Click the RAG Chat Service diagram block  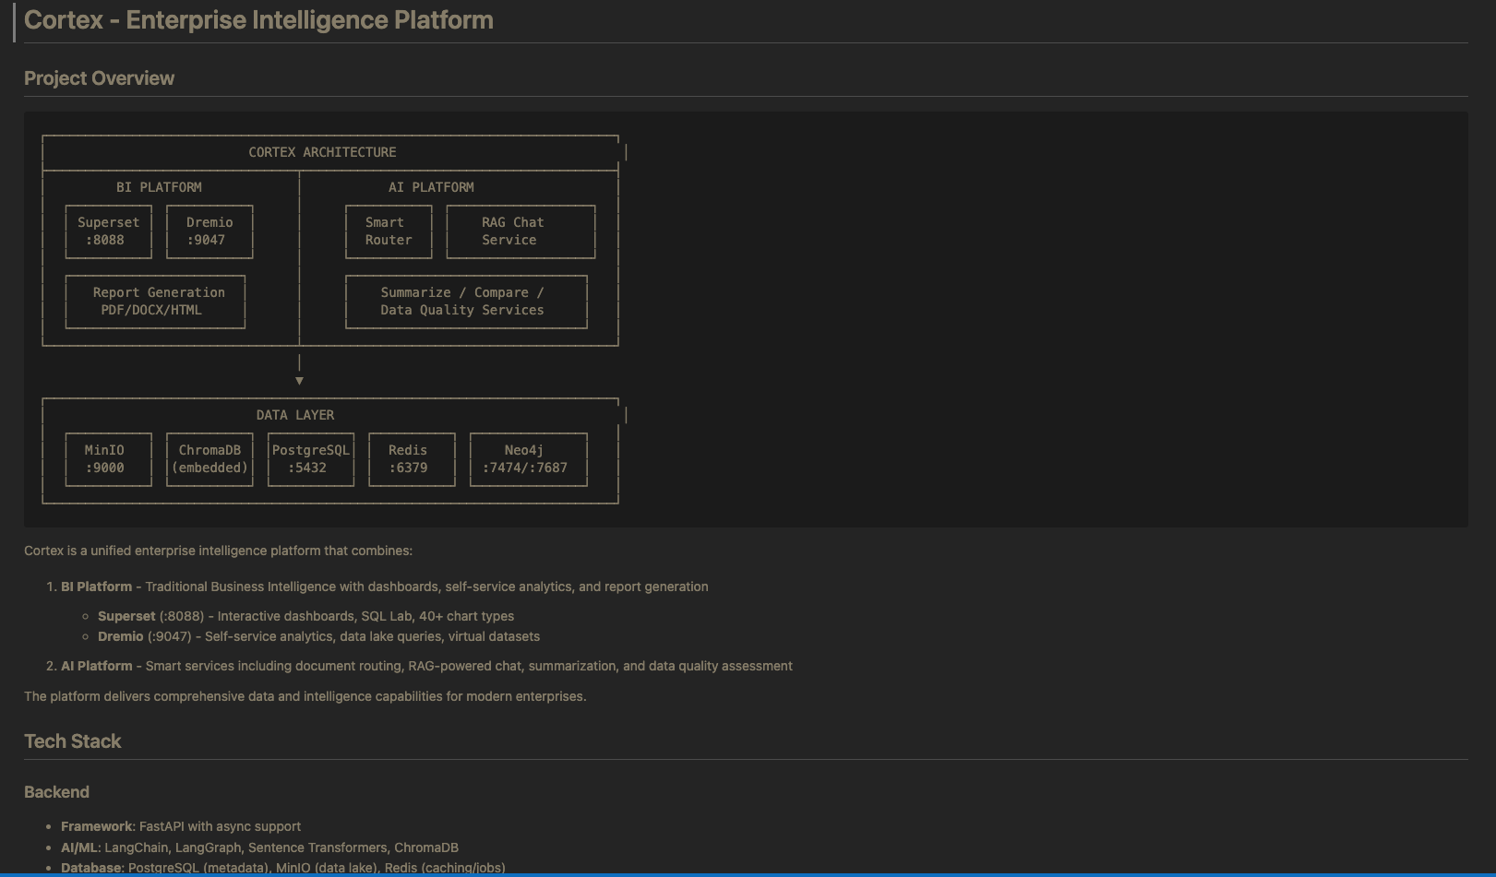point(520,231)
